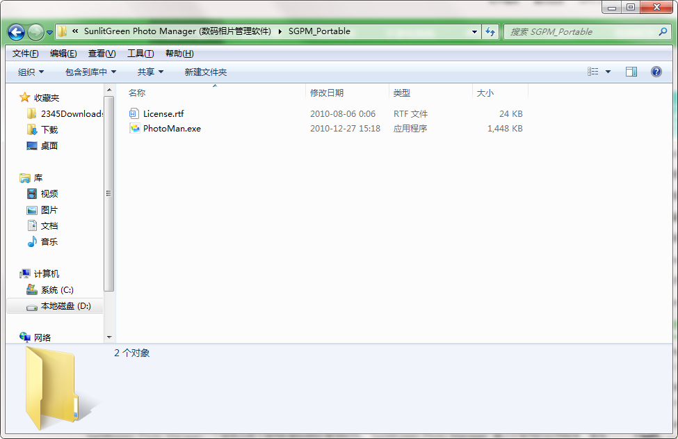The width and height of the screenshot is (678, 439).
Task: Click the 图片 library icon
Action: 32,210
